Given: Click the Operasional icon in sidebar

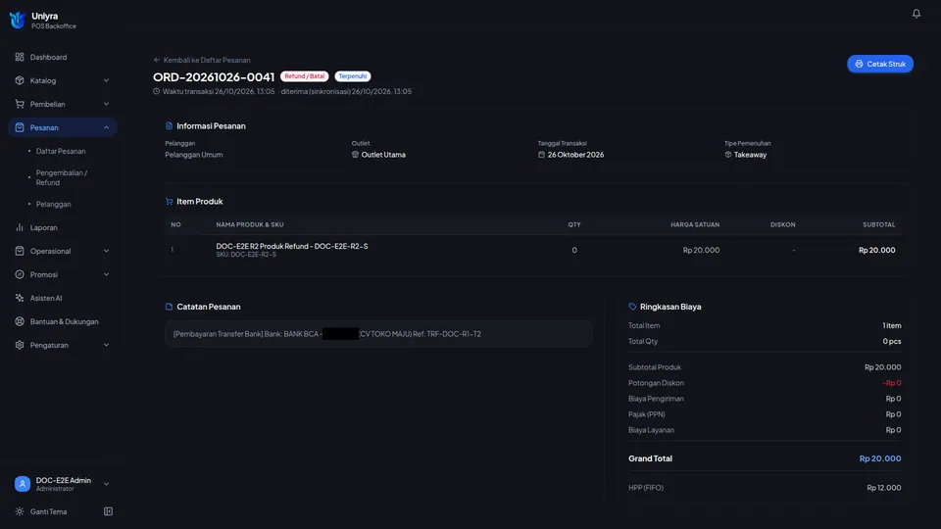Looking at the screenshot, I should (20, 251).
